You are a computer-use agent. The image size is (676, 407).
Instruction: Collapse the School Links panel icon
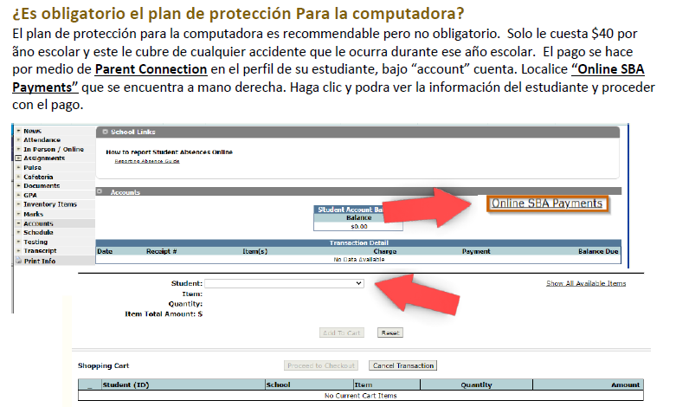tap(105, 132)
